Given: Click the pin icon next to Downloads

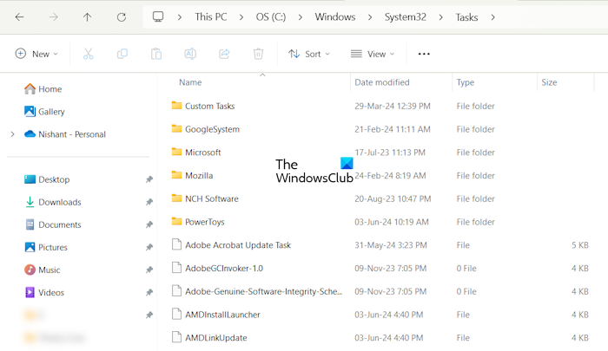Looking at the screenshot, I should [149, 202].
